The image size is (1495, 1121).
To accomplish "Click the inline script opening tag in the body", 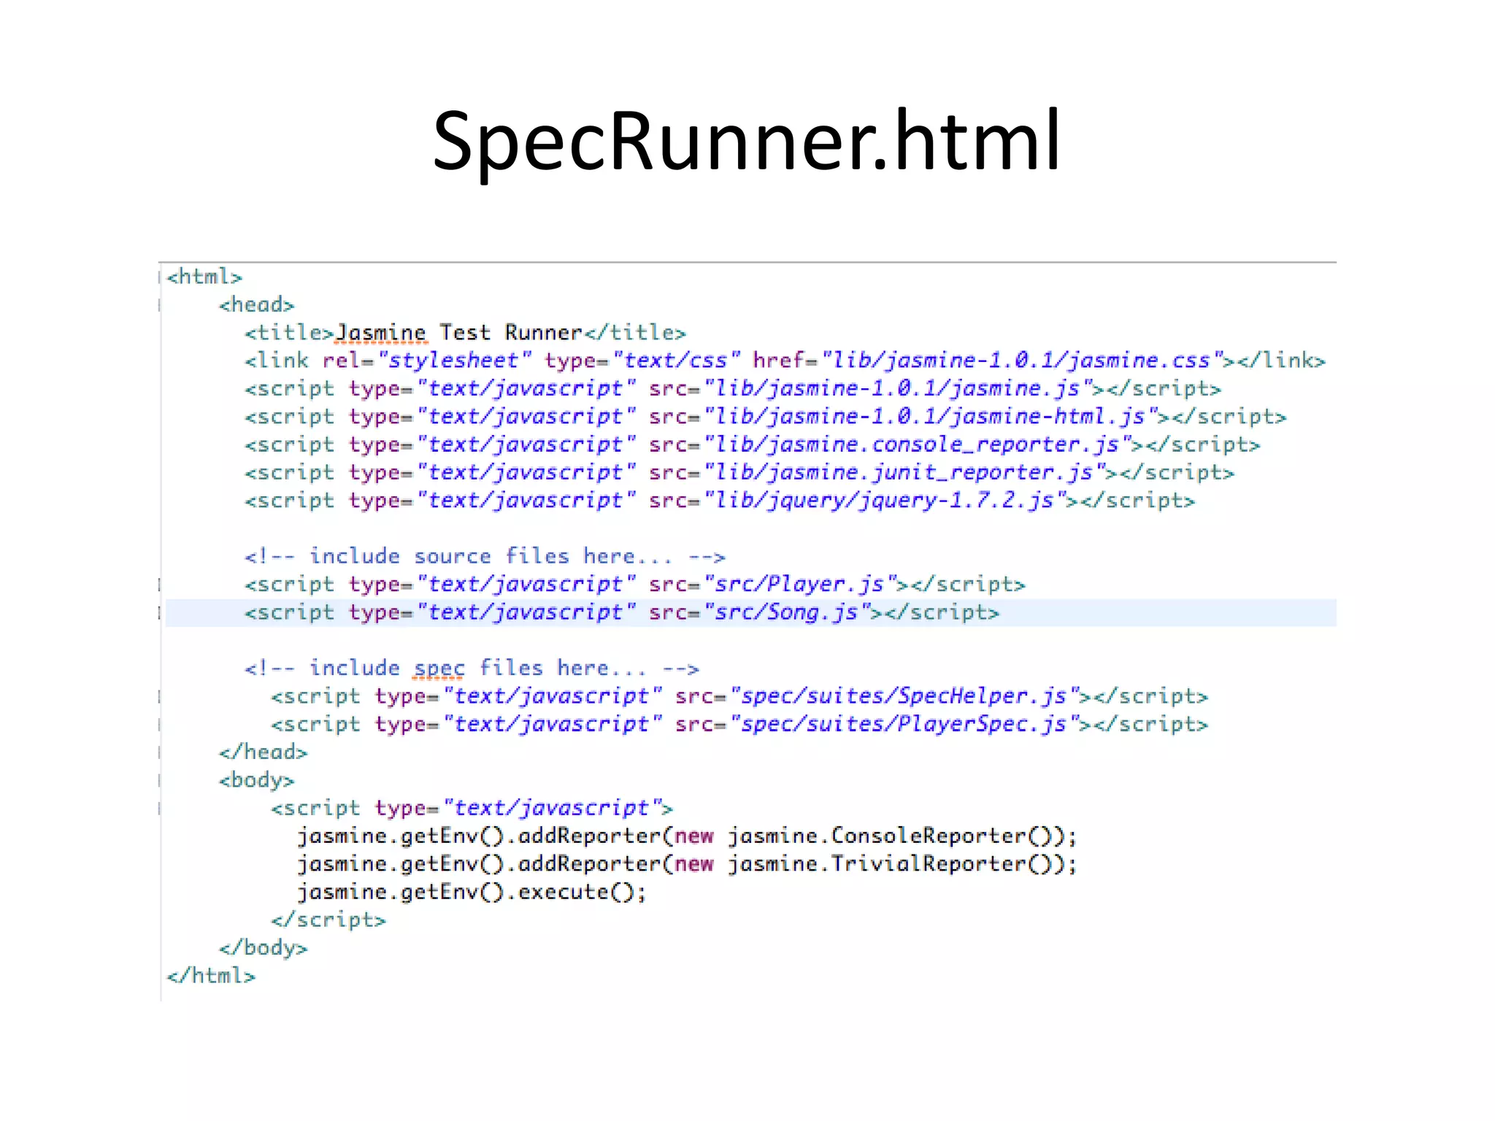I will pos(472,809).
